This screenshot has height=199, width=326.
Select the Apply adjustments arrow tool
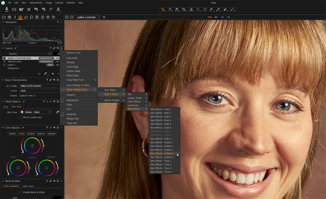pos(225,10)
